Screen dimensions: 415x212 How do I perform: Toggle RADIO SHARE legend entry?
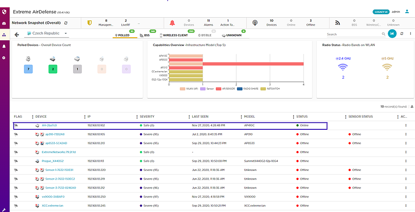click(x=248, y=89)
